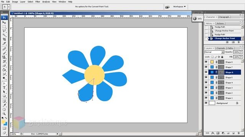Open the Opacity slider arrow
This screenshot has width=245, height=137.
[x=242, y=52]
